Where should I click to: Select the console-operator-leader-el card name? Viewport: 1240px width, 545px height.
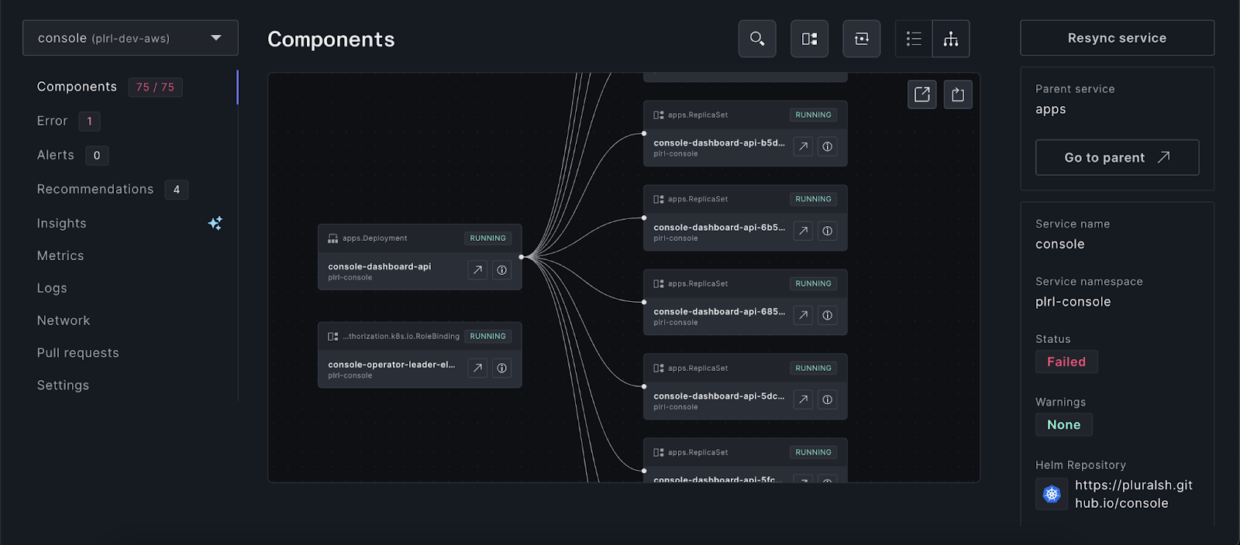[x=391, y=365]
